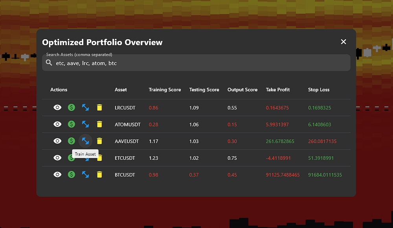The image size is (393, 228).
Task: Click the Stop Loss column header
Action: [x=319, y=89]
